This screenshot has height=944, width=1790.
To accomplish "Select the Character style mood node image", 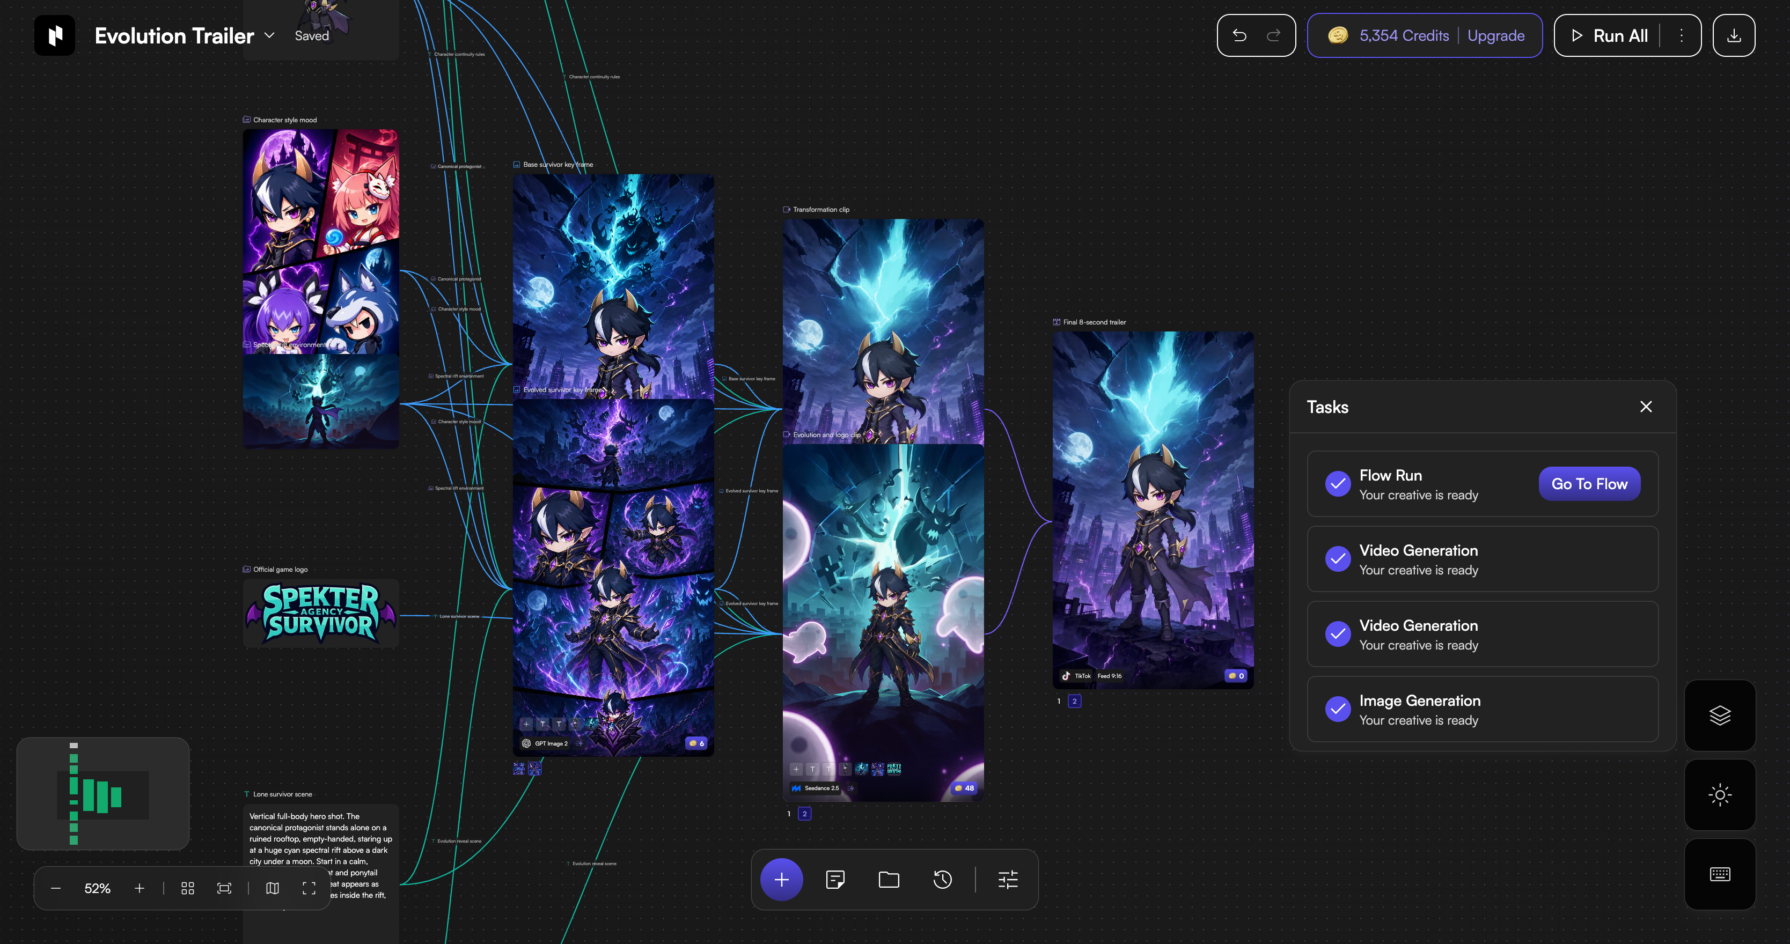I will [321, 242].
